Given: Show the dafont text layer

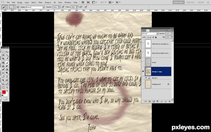Looking at the screenshot, I should click(143, 53).
